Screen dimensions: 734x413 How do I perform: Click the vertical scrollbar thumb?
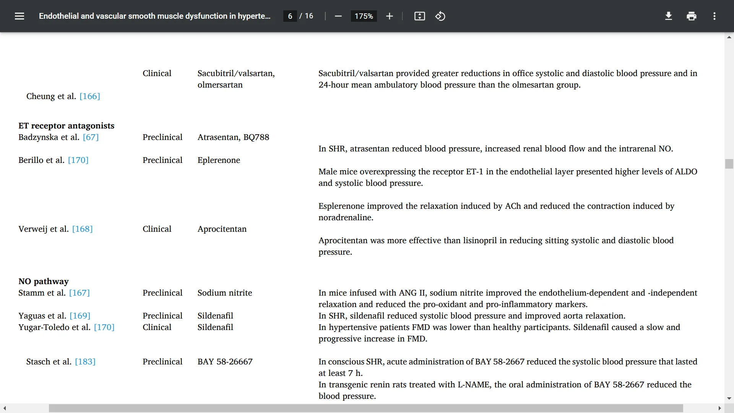(x=729, y=164)
